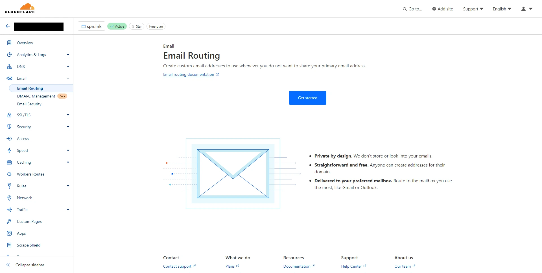The height and width of the screenshot is (273, 542).
Task: Click the SSL/TLS padlock icon
Action: [9, 115]
